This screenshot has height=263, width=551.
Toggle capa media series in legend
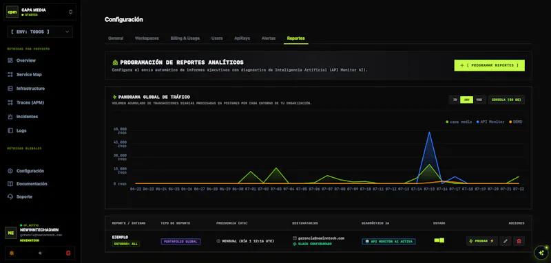[459, 122]
